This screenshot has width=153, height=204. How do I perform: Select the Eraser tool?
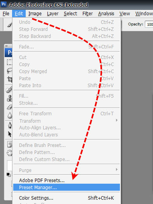10,107
